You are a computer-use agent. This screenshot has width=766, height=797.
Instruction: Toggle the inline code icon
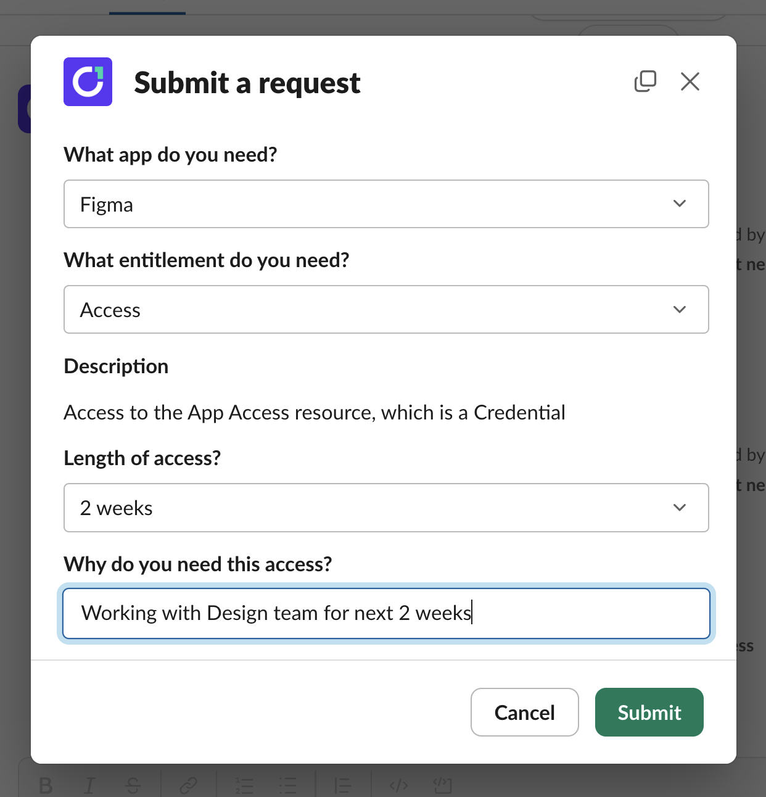398,786
